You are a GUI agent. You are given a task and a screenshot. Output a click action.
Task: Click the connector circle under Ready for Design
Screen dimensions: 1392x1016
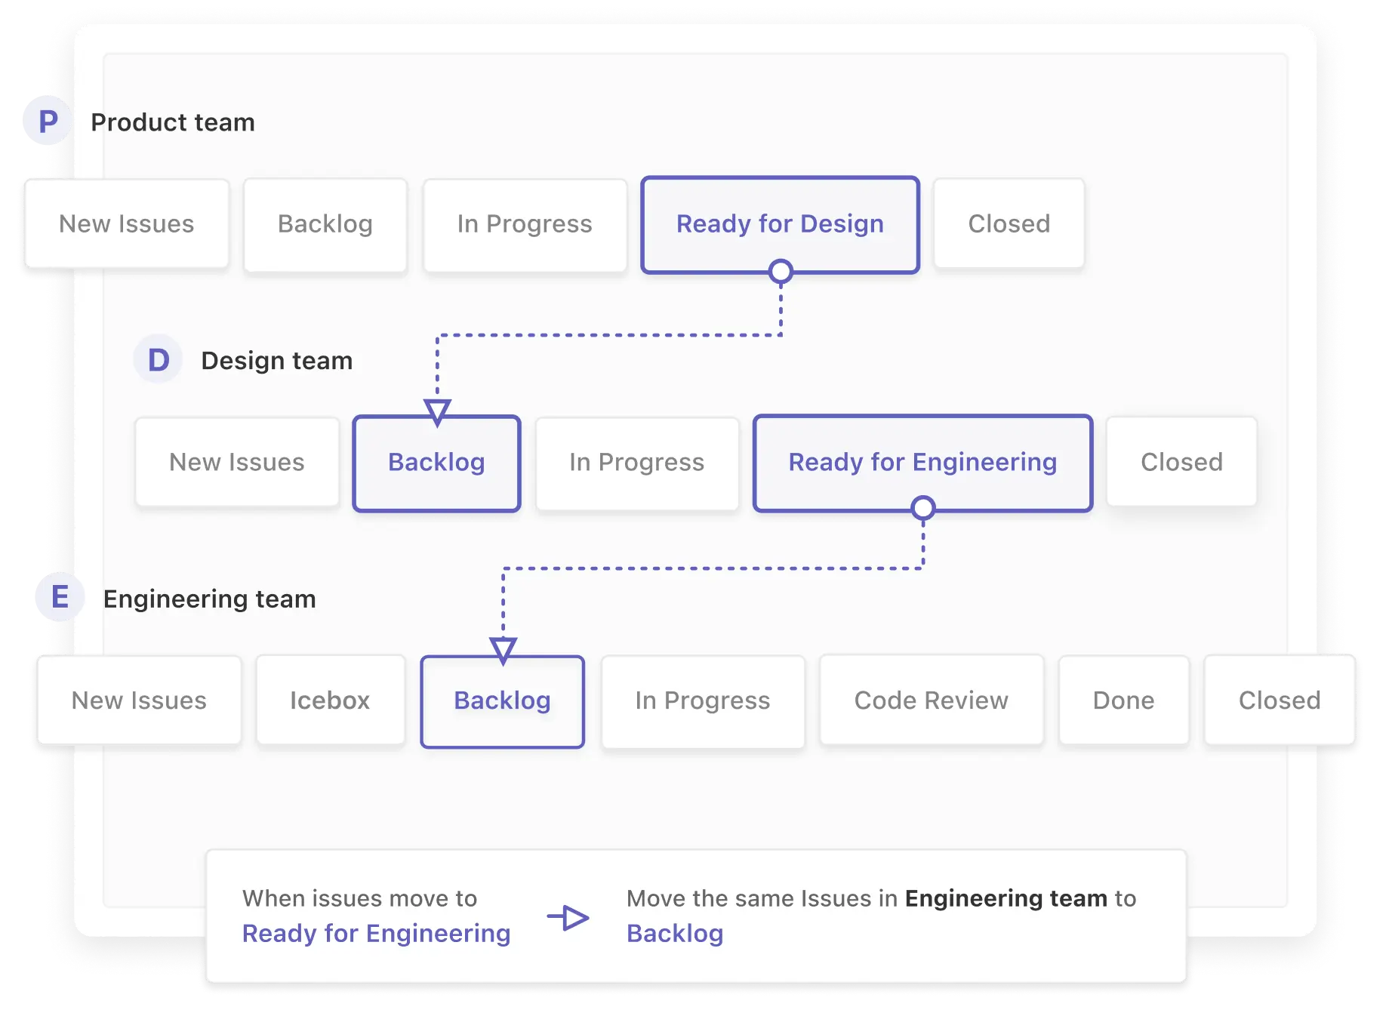(781, 271)
